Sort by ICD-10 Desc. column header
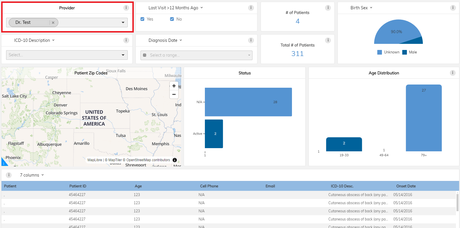The image size is (460, 228). [x=342, y=186]
